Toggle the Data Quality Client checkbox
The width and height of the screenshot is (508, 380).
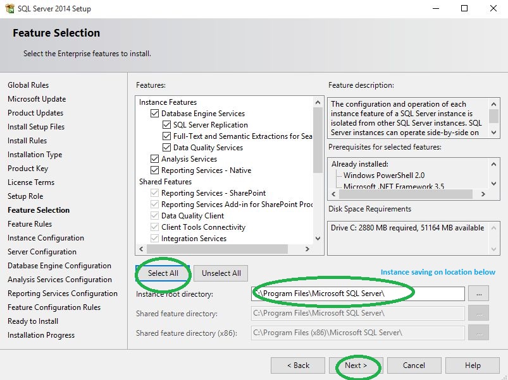coord(154,215)
